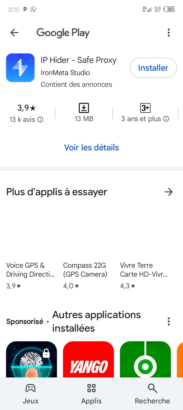Open the sponsored section three-dot menu
The width and height of the screenshot is (183, 410).
pos(169,321)
